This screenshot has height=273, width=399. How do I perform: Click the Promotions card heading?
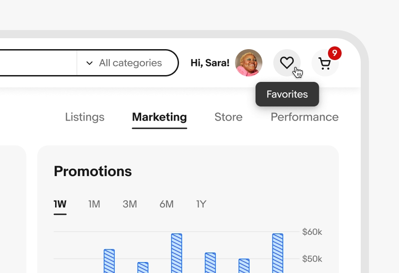click(93, 171)
